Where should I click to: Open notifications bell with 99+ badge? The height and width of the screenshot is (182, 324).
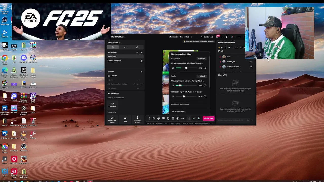coord(217,37)
